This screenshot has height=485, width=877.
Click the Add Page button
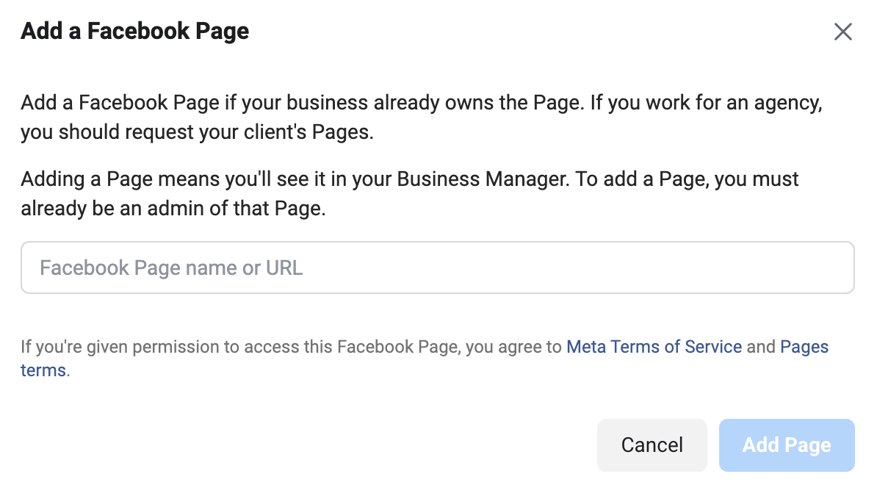pyautogui.click(x=787, y=445)
